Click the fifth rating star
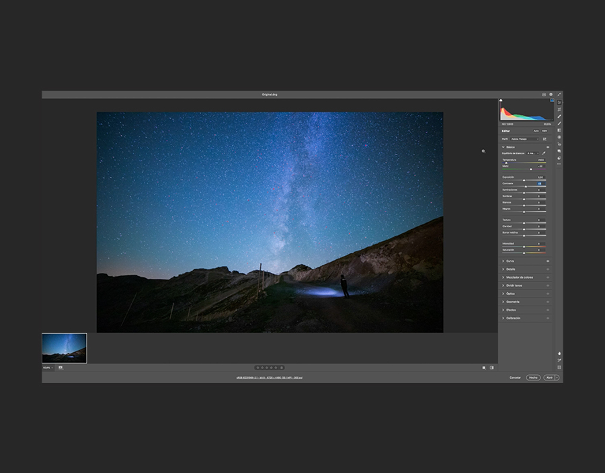This screenshot has width=605, height=473. [276, 368]
